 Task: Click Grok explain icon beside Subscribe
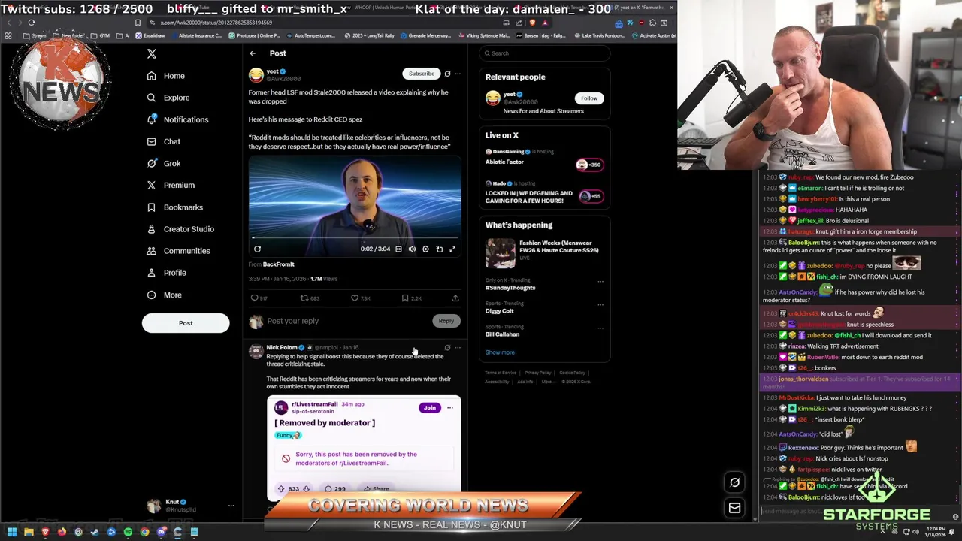447,74
